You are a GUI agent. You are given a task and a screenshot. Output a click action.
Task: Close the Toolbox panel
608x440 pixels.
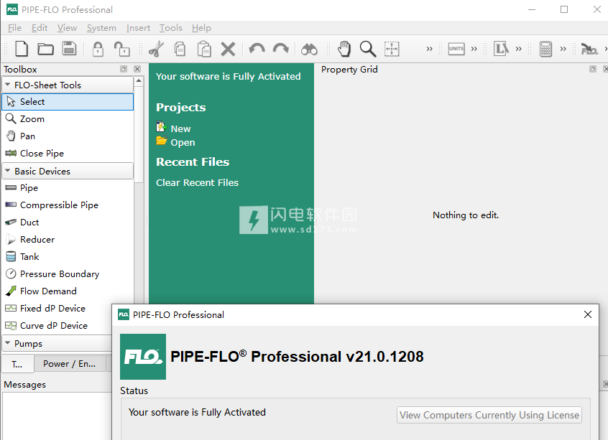tap(137, 69)
